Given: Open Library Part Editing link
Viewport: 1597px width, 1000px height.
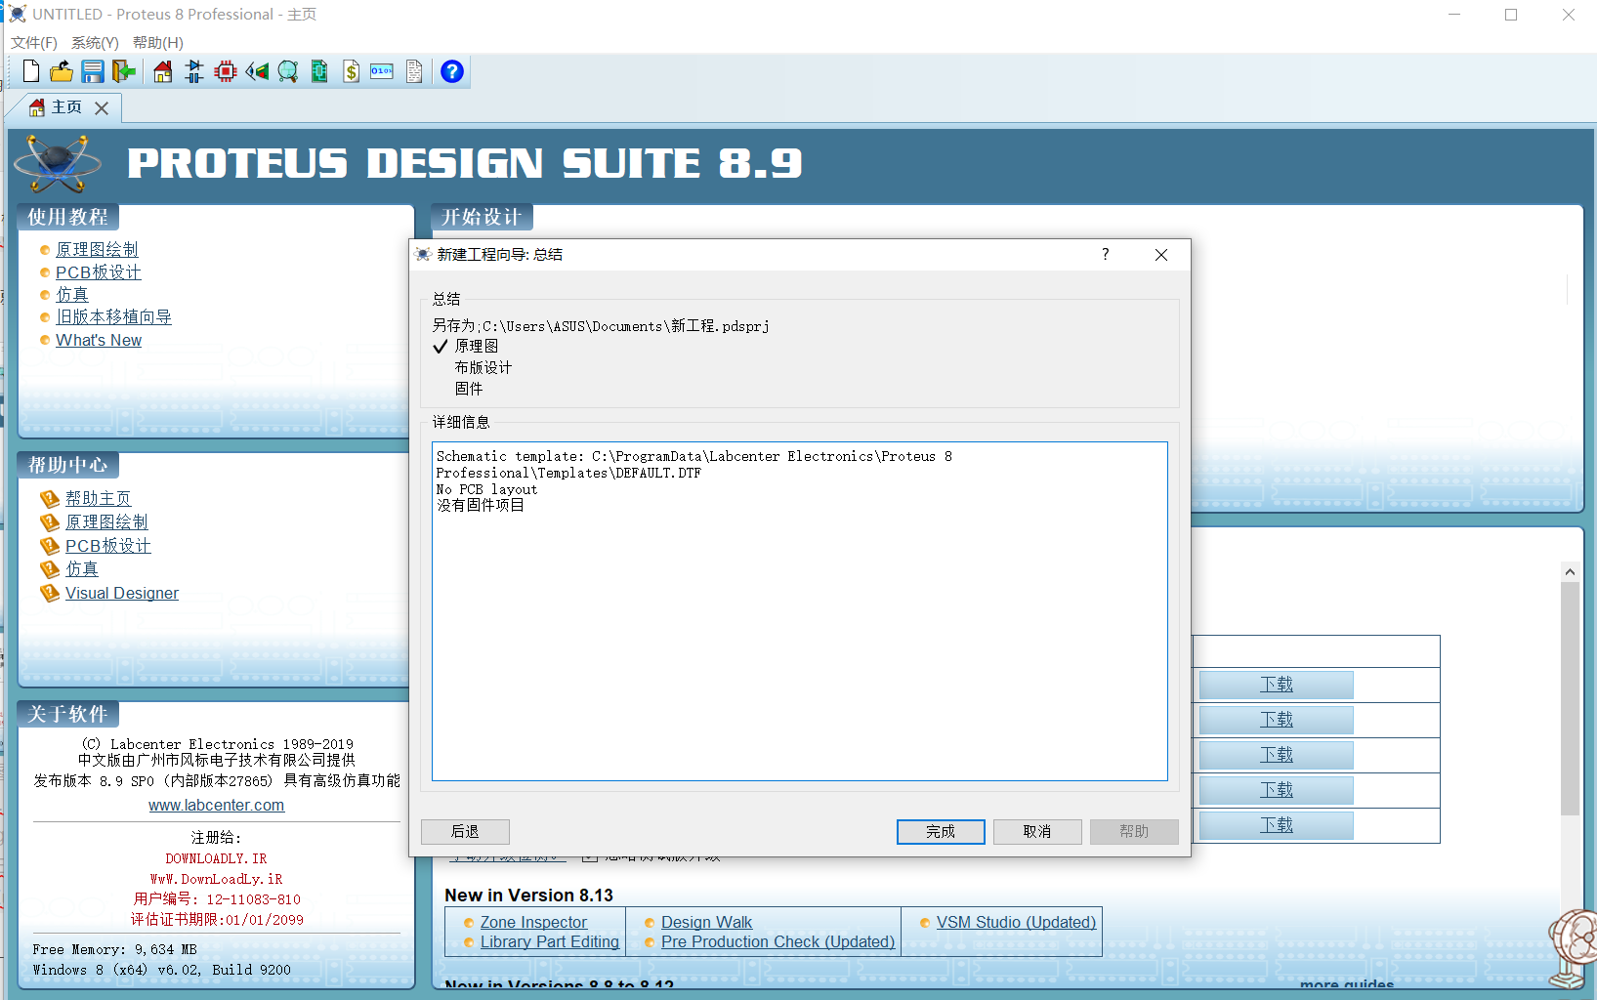Looking at the screenshot, I should 549,941.
